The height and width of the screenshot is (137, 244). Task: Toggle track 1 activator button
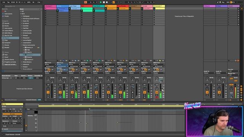pos(48,92)
